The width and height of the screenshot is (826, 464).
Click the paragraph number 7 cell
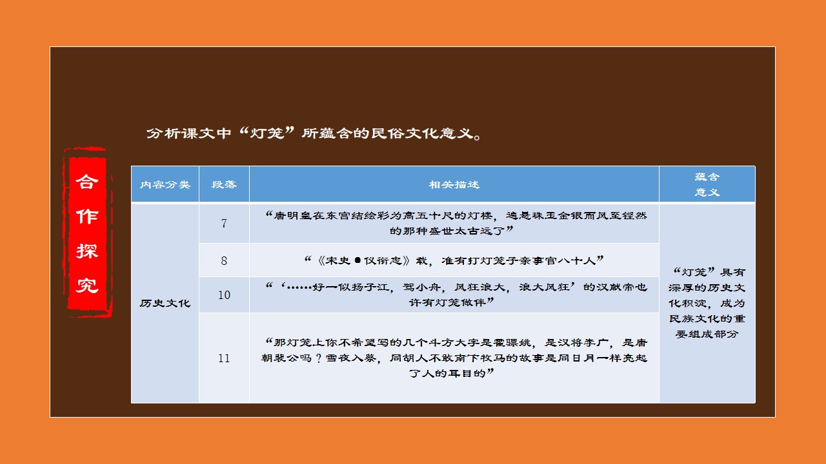(x=224, y=224)
